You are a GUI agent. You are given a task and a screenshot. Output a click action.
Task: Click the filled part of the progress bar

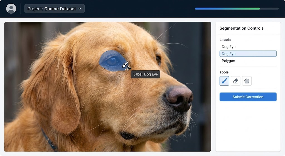pos(227,9)
